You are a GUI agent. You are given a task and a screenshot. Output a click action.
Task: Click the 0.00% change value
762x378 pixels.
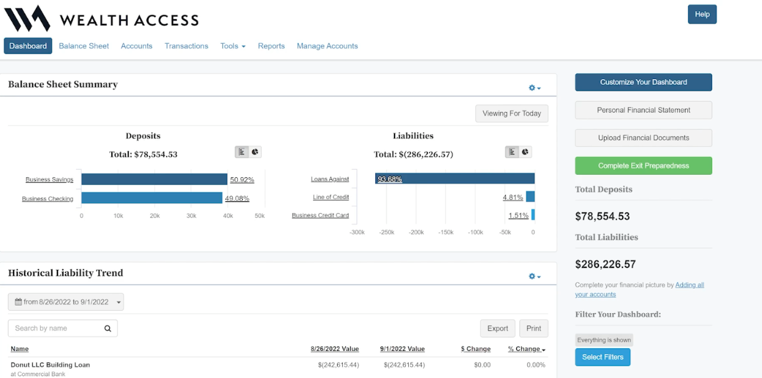(535, 365)
